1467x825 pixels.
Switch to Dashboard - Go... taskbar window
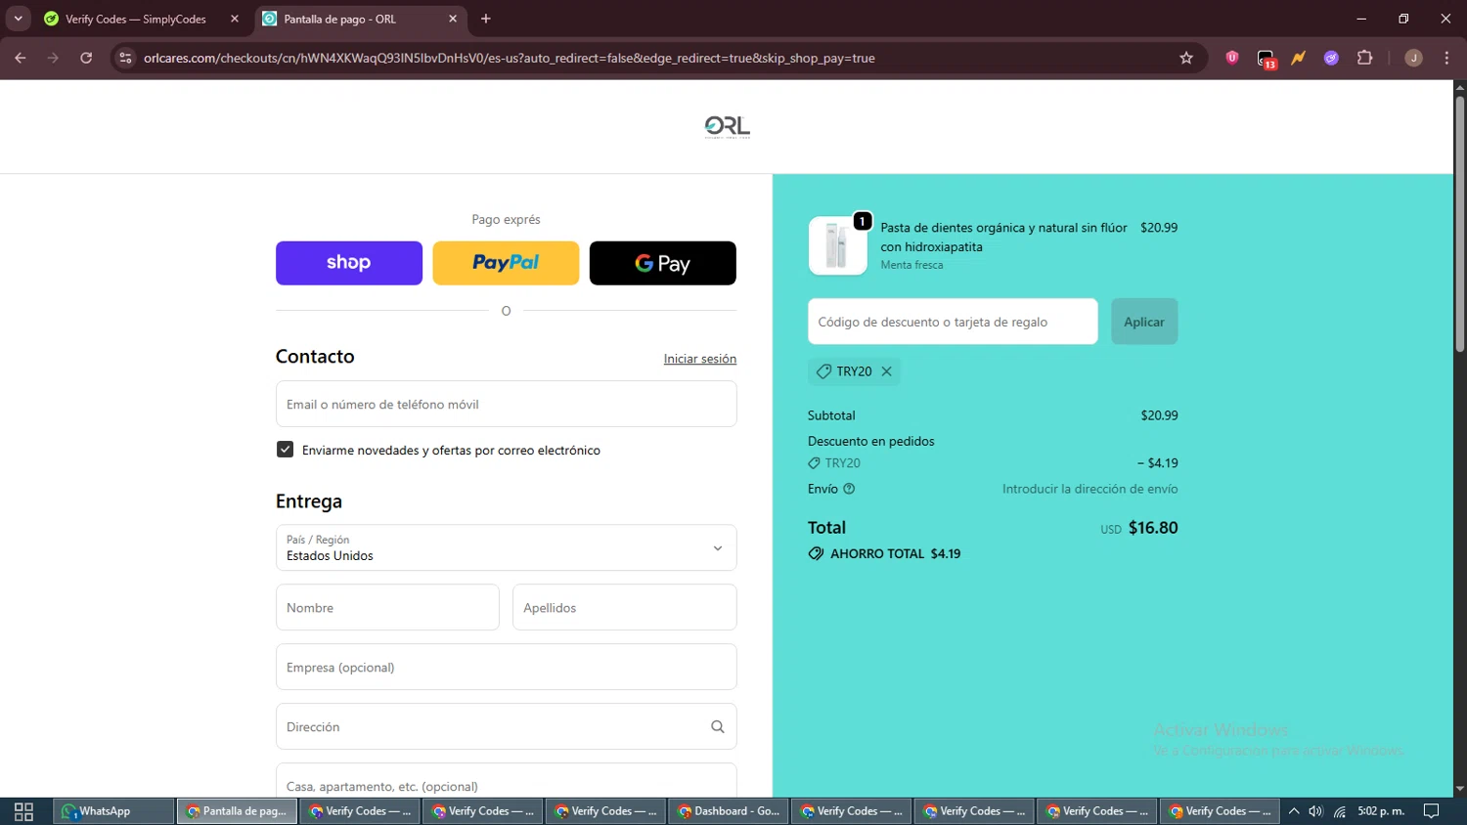pos(729,811)
